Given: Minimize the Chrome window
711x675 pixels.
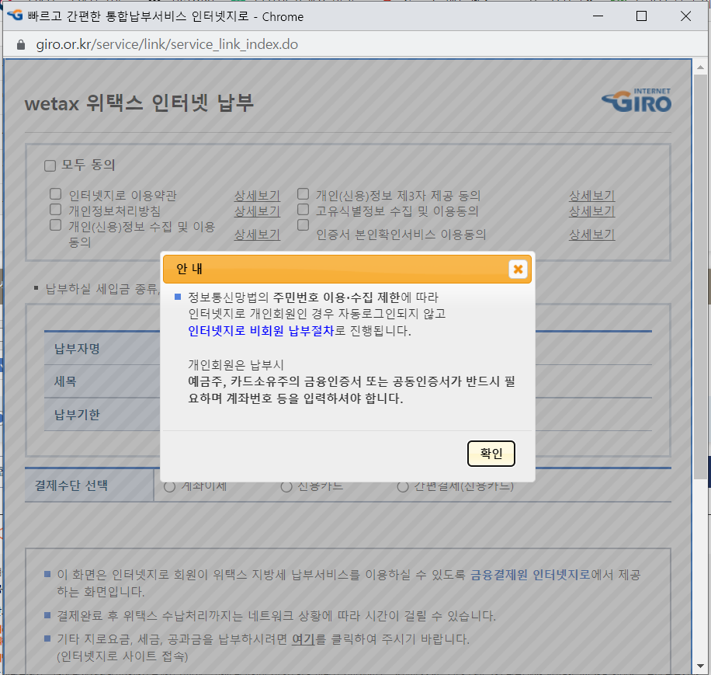Looking at the screenshot, I should pos(598,16).
